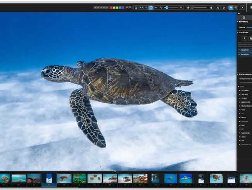Screen dimensions: 252x190
Task: Click the zoom-in magnifier icon
Action: click(181, 8)
